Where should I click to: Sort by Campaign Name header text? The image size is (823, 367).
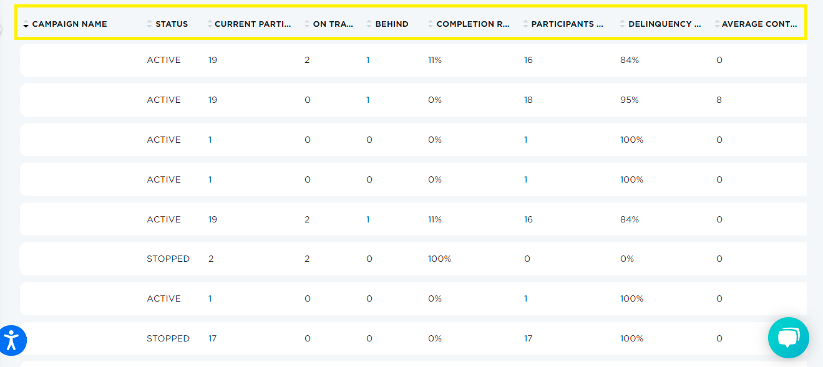[x=69, y=24]
